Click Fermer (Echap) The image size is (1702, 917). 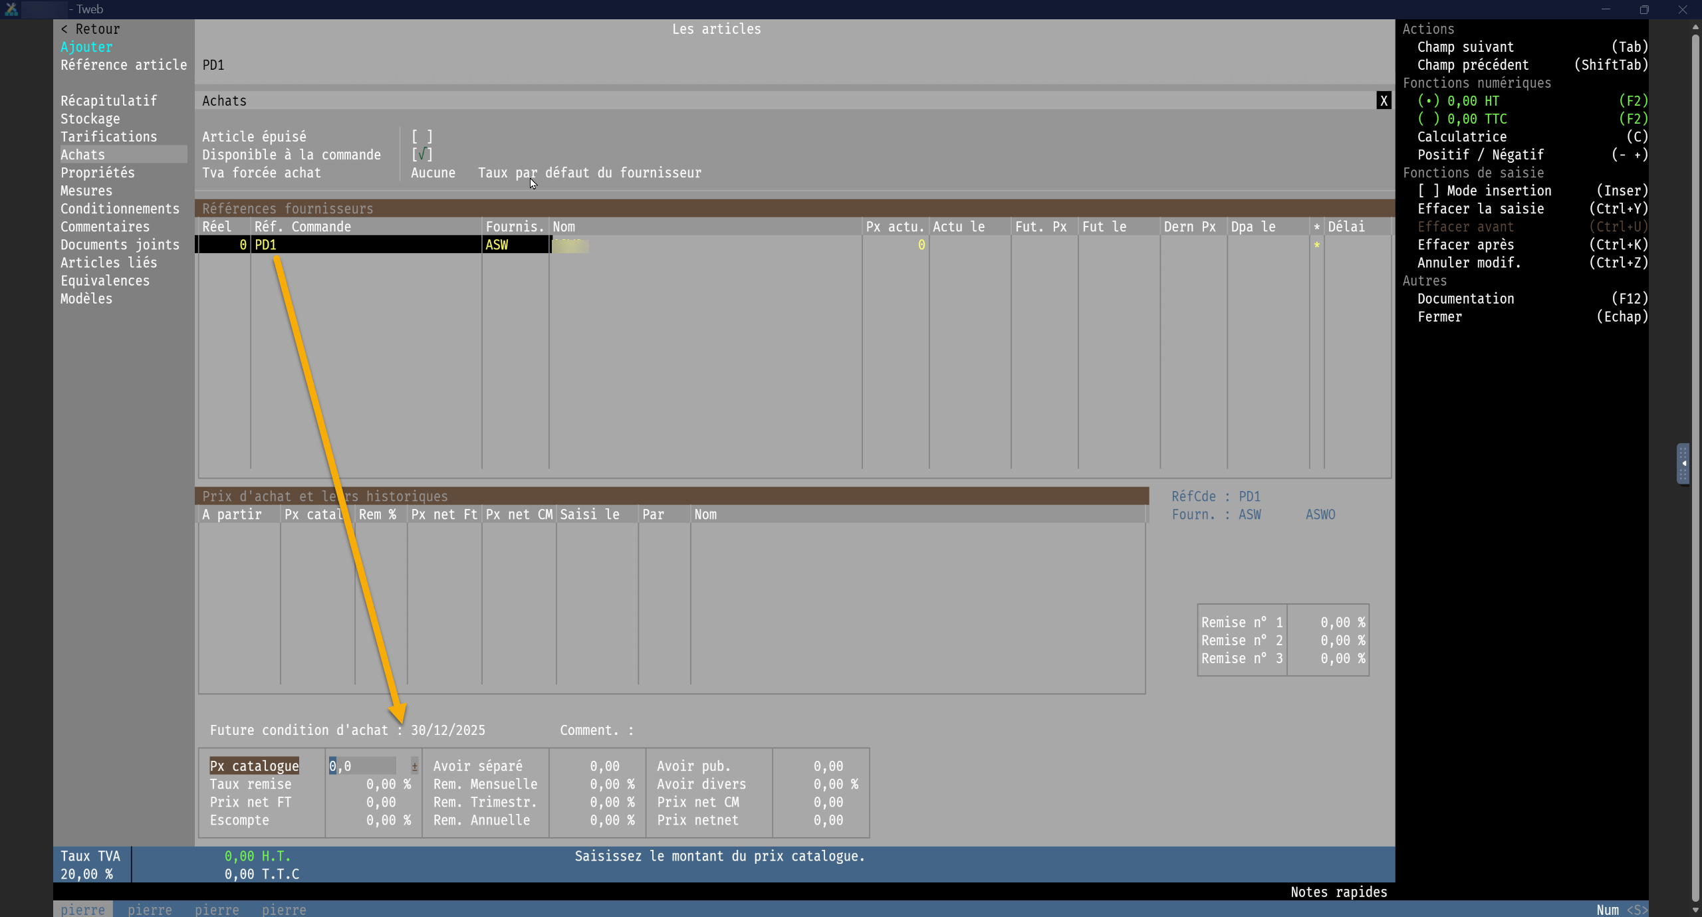point(1532,316)
